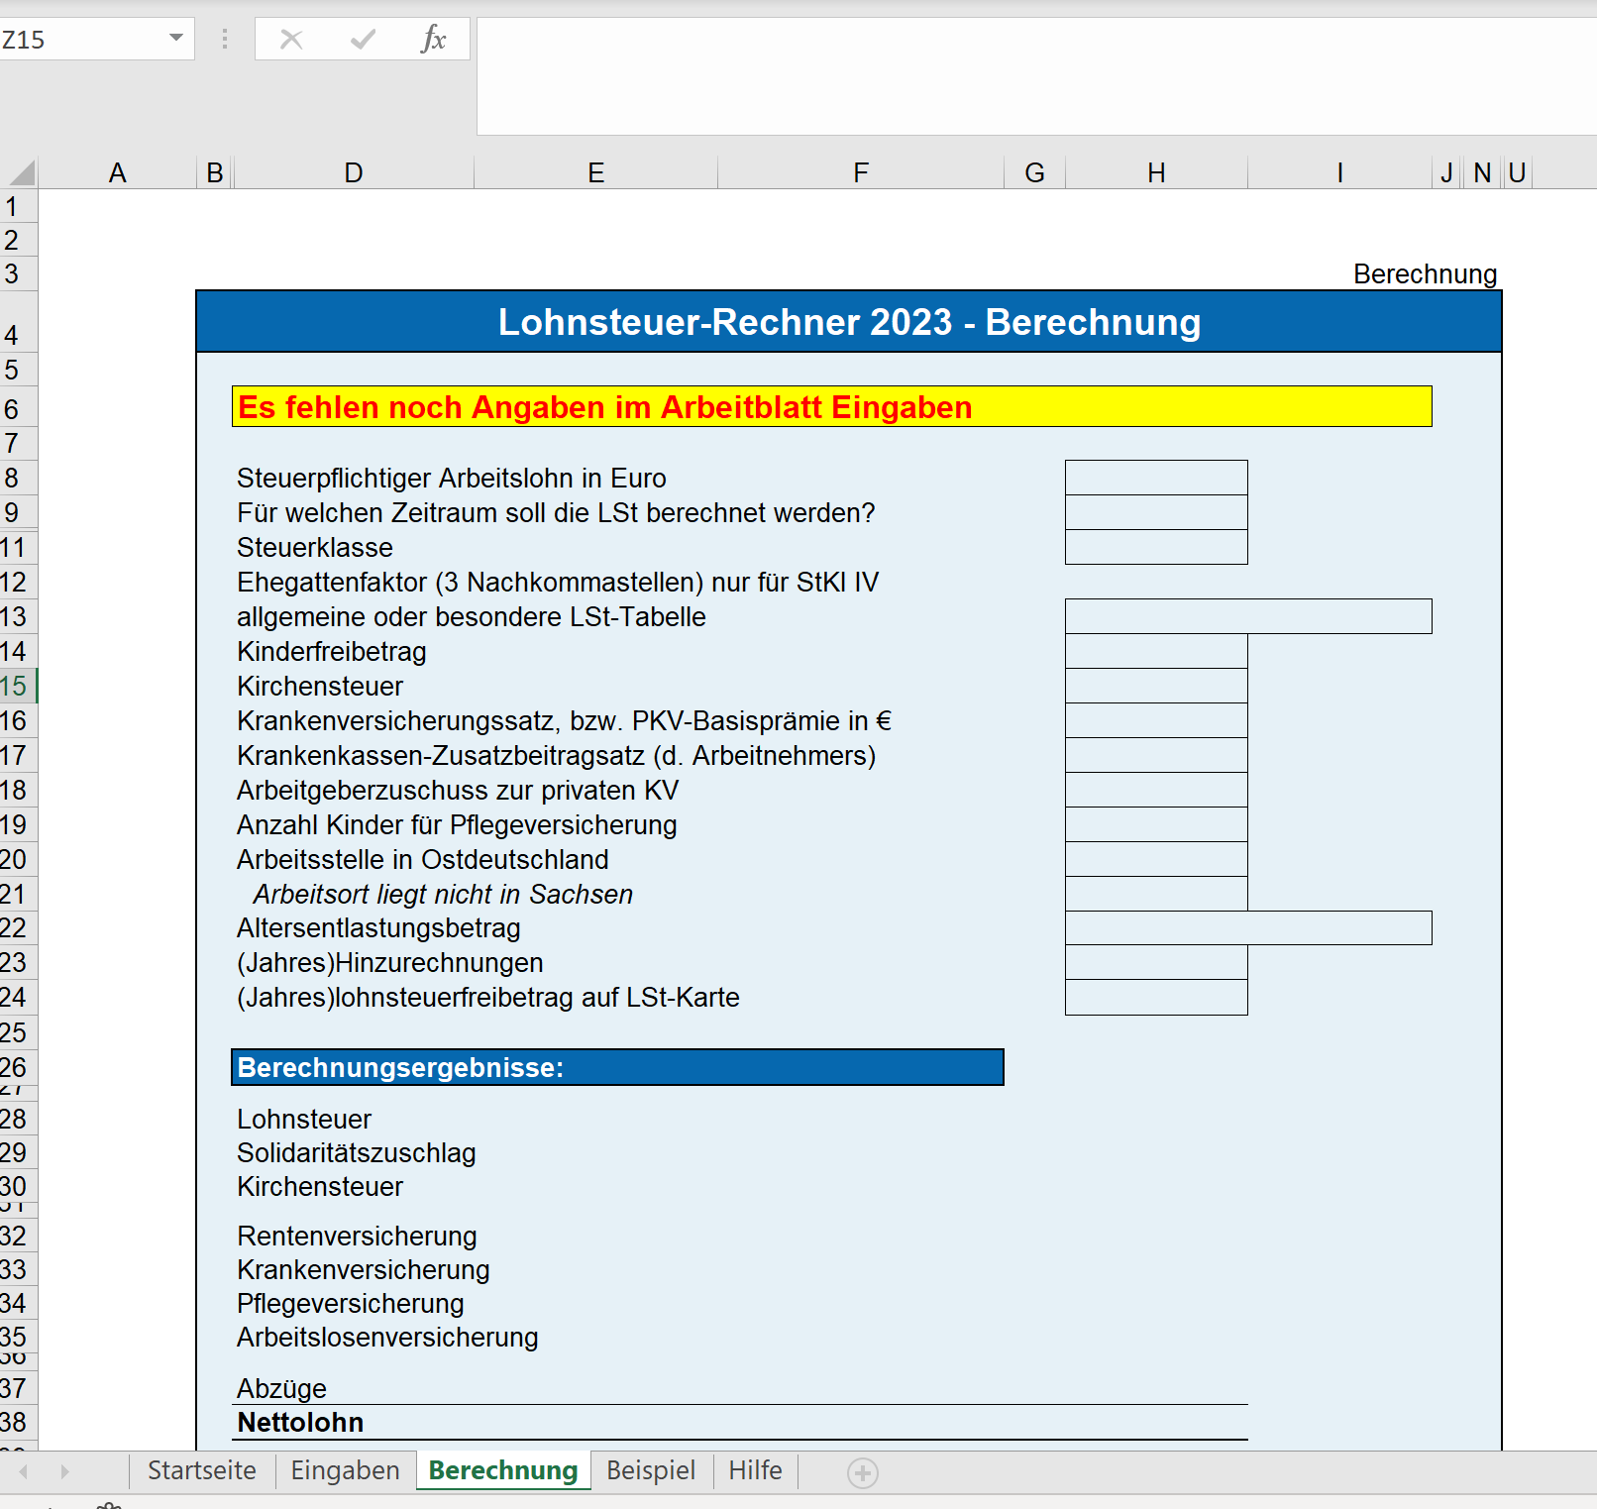The image size is (1597, 1509).
Task: Click value cell for Arbeitsstelle in Ostdeutschland
Action: [x=1156, y=859]
